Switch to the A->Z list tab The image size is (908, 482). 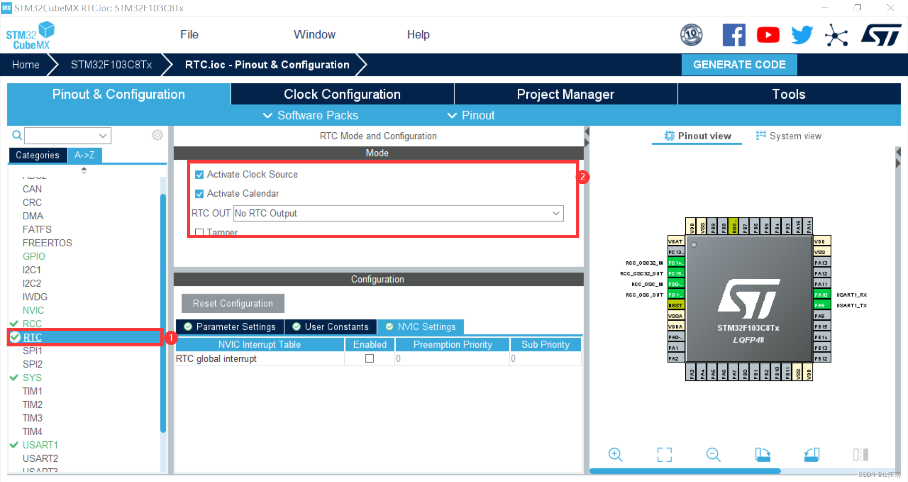click(85, 155)
